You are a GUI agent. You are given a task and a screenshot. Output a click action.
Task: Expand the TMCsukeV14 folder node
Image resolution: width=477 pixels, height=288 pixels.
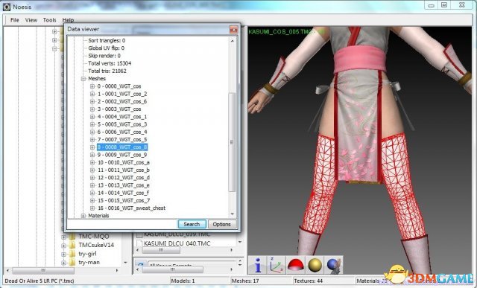pos(63,246)
